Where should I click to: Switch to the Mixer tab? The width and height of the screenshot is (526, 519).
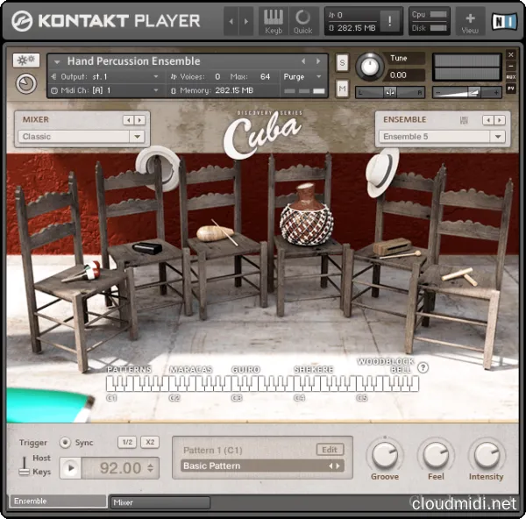click(160, 502)
